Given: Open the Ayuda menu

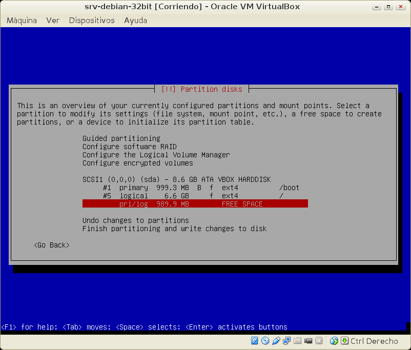Looking at the screenshot, I should tap(135, 20).
